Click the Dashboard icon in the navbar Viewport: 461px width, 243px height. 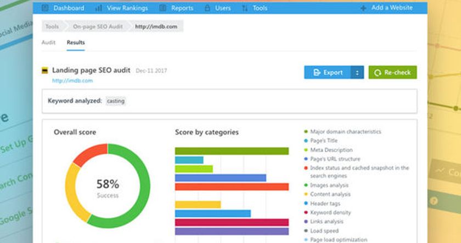45,8
